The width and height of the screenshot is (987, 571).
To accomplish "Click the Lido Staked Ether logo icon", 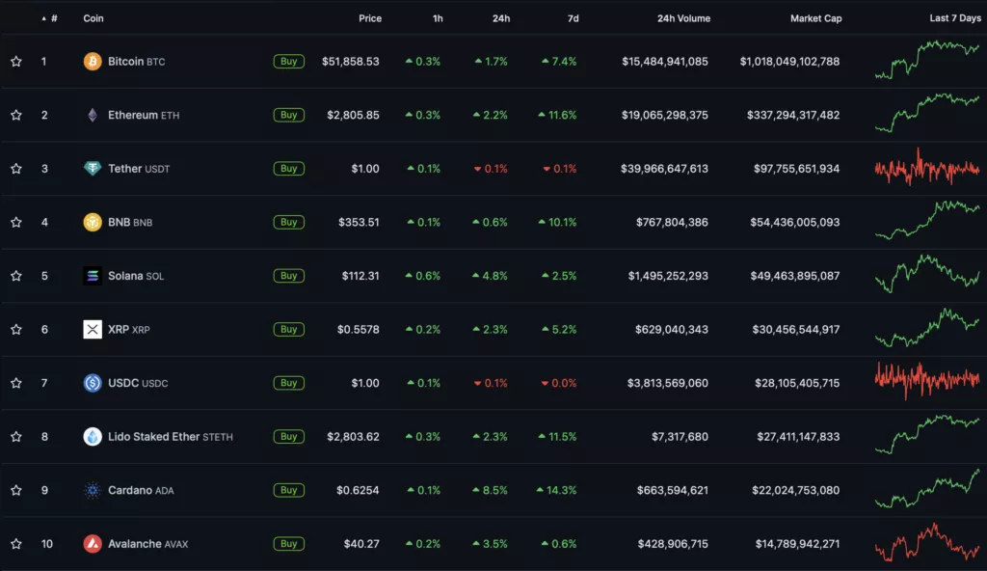I will [93, 436].
